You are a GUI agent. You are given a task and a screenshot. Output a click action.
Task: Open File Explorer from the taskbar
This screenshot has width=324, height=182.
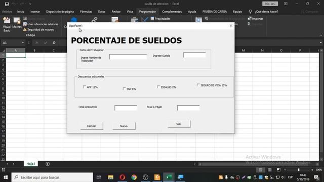pyautogui.click(x=111, y=177)
